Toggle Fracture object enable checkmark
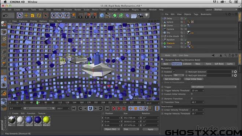The width and height of the screenshot is (242, 136). pyautogui.click(x=186, y=43)
